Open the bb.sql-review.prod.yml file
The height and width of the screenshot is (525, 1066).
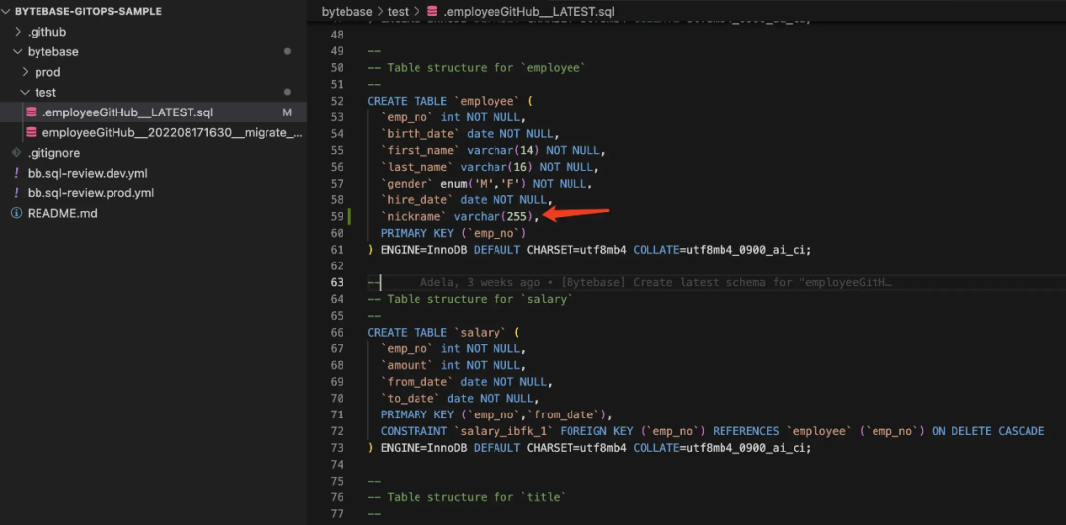click(91, 193)
